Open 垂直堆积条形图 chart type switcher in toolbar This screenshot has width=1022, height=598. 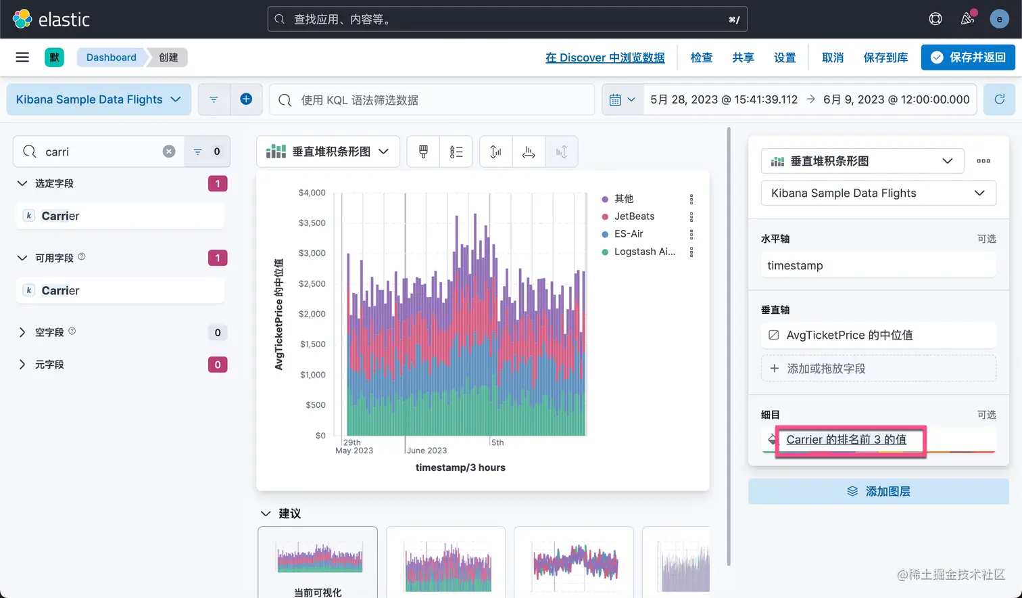[x=328, y=152]
